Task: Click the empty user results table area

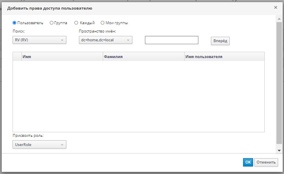Action: click(139, 96)
